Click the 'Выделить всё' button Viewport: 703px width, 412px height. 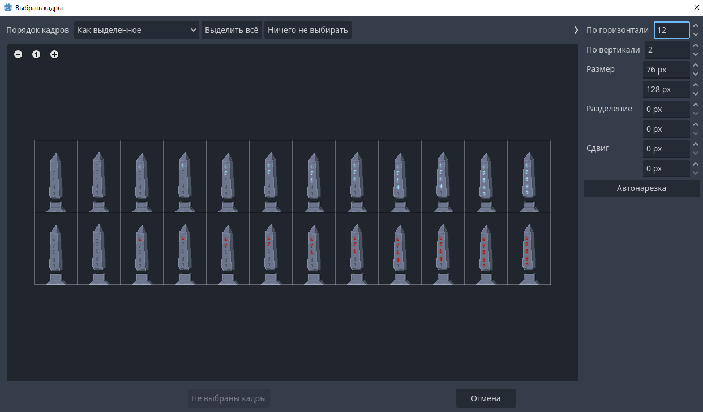pos(232,30)
